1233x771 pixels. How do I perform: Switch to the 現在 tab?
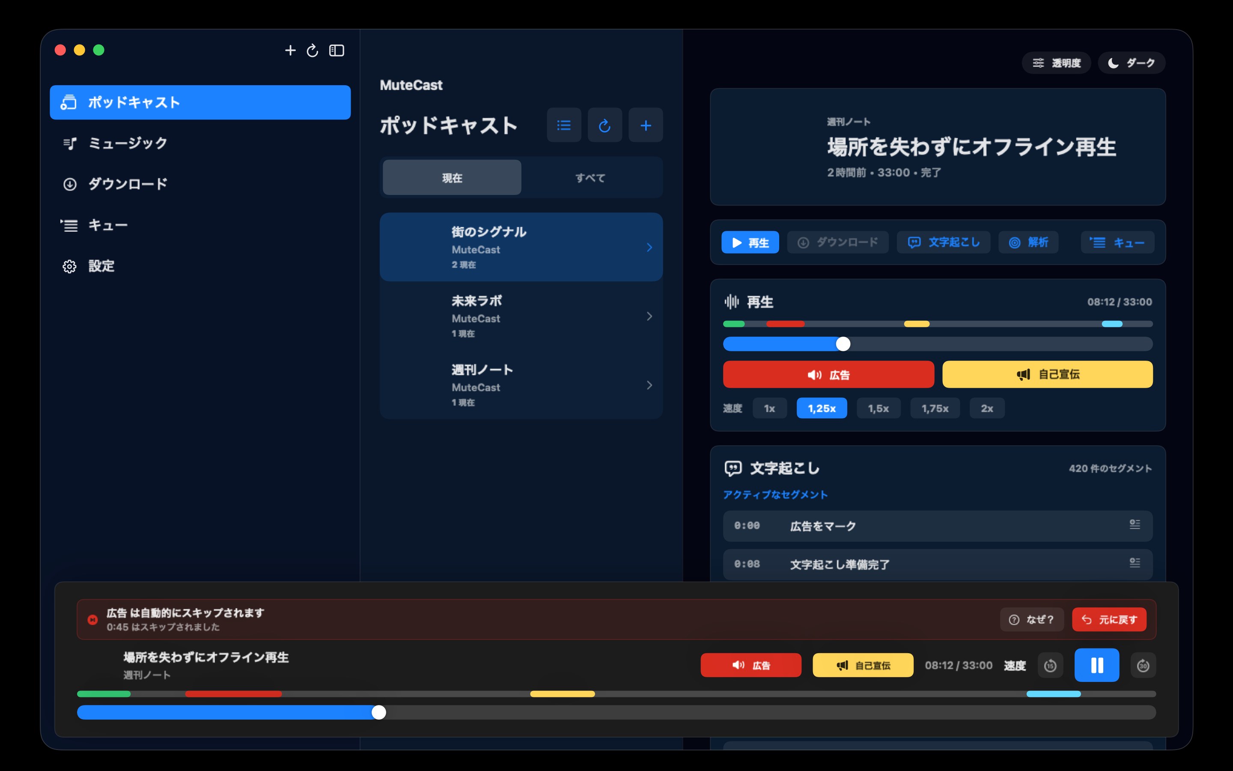pyautogui.click(x=452, y=177)
